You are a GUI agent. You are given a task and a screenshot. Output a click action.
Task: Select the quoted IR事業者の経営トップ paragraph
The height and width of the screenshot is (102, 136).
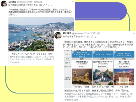40,12
